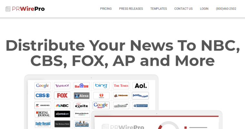Select the Daily Herald logo tile
This screenshot has width=245, height=129.
(x=43, y=124)
